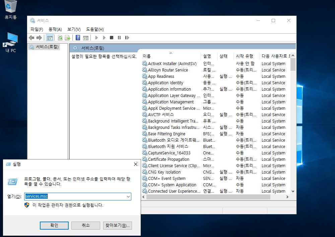The width and height of the screenshot is (335, 237).
Task: Click the gear icon of App Readiness row
Action: click(x=145, y=77)
